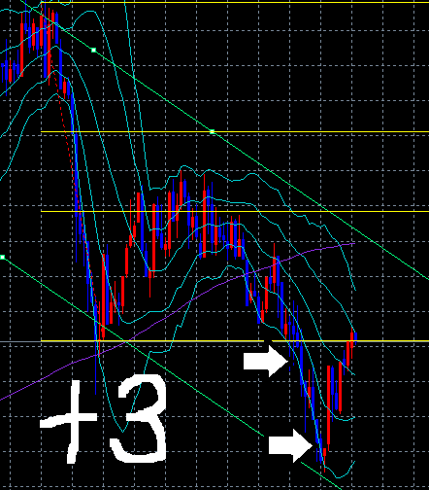The image size is (429, 490).
Task: Select the lower green trendline's anchor handle
Action: point(3,257)
